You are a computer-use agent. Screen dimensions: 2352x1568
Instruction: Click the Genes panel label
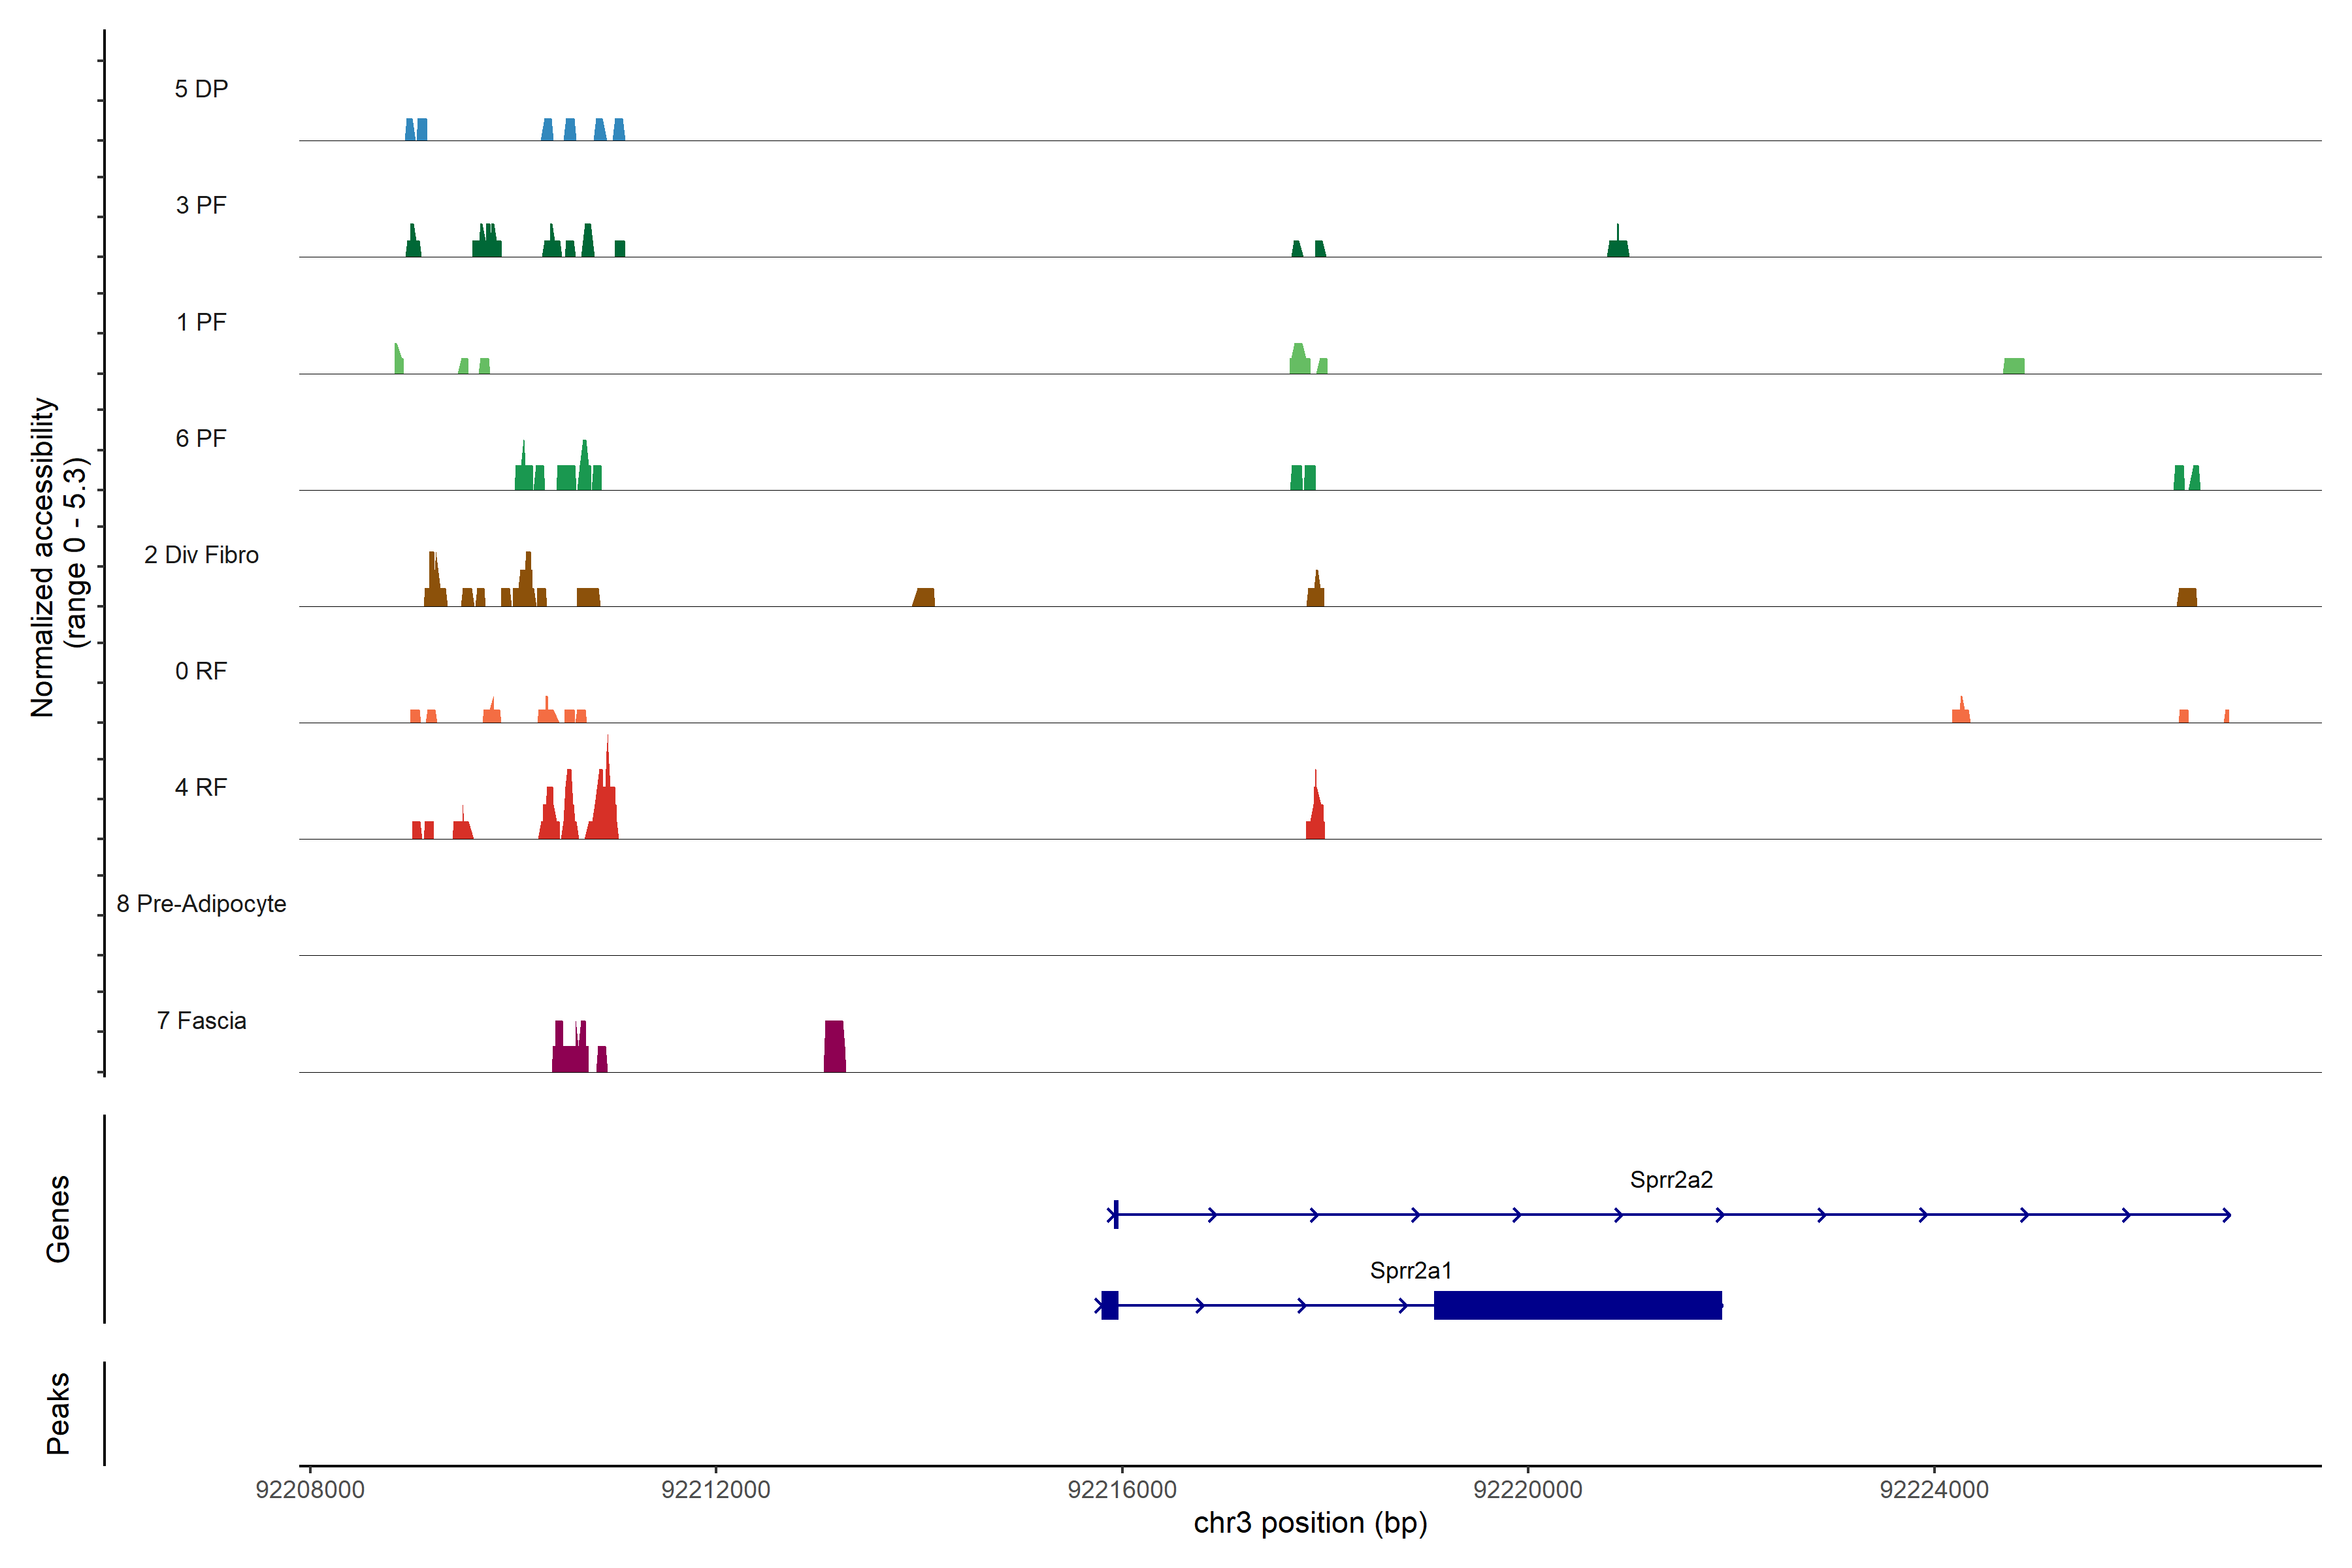[x=58, y=1218]
